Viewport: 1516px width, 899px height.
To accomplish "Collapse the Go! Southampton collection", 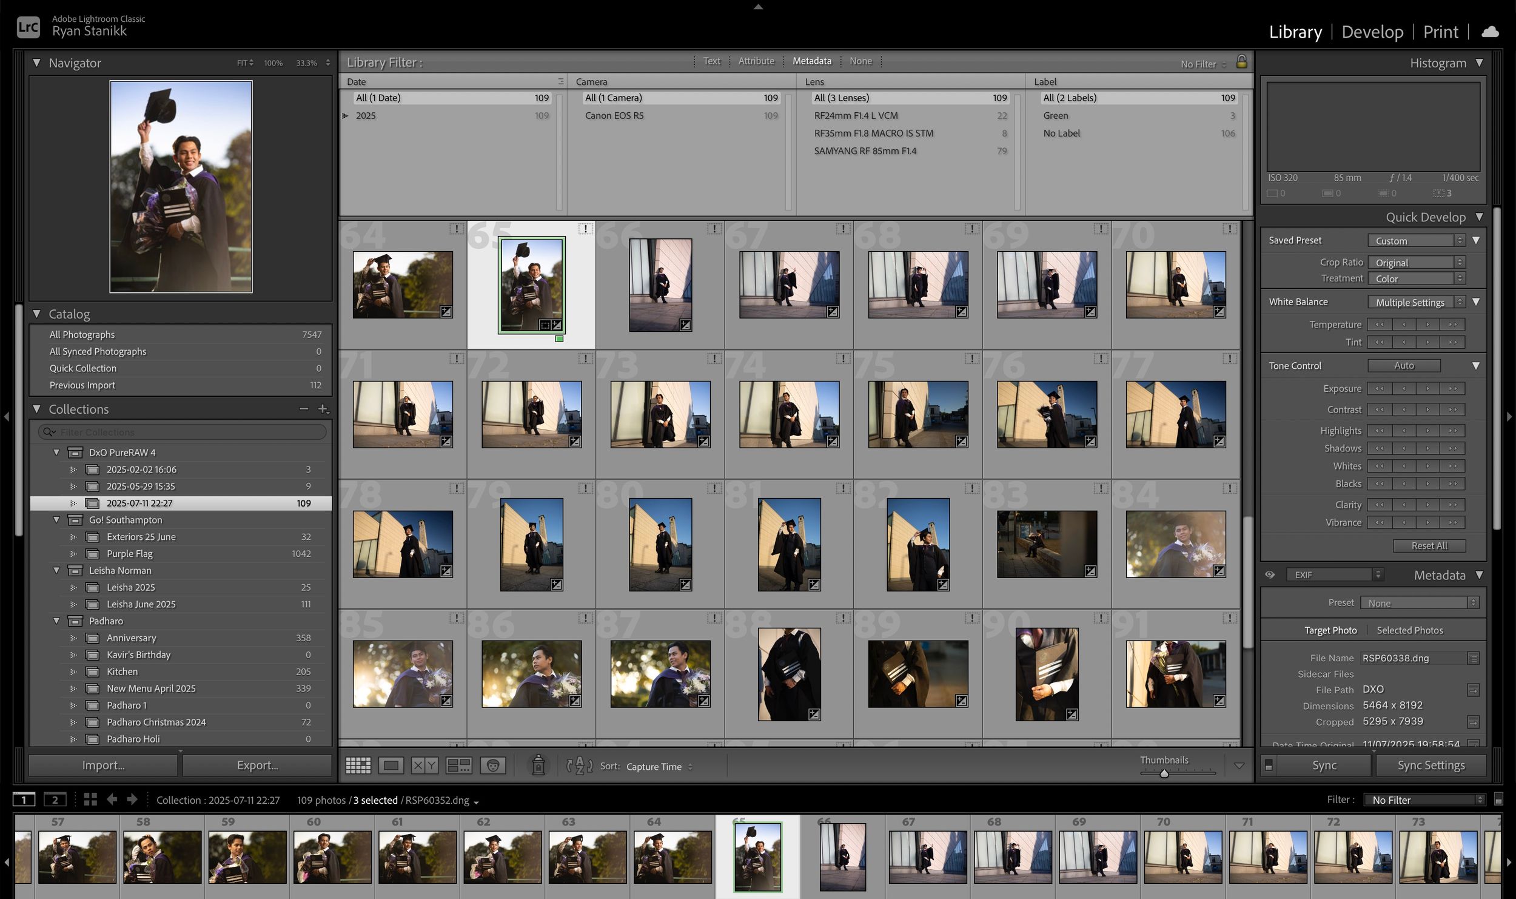I will pyautogui.click(x=56, y=520).
